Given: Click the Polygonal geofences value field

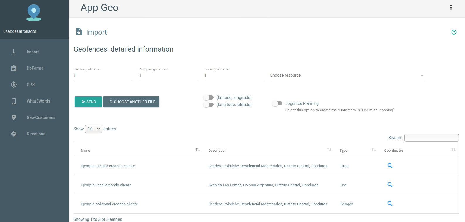Looking at the screenshot, I should click(168, 75).
